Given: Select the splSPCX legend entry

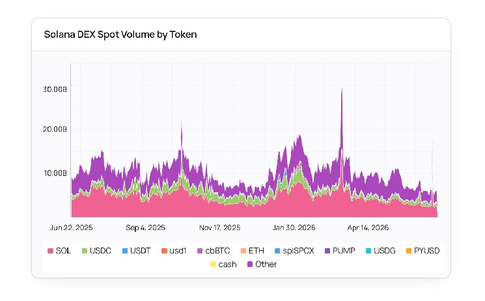Looking at the screenshot, I should (294, 251).
